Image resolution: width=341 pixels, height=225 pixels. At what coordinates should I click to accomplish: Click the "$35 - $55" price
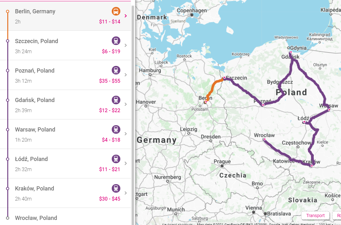coord(110,81)
